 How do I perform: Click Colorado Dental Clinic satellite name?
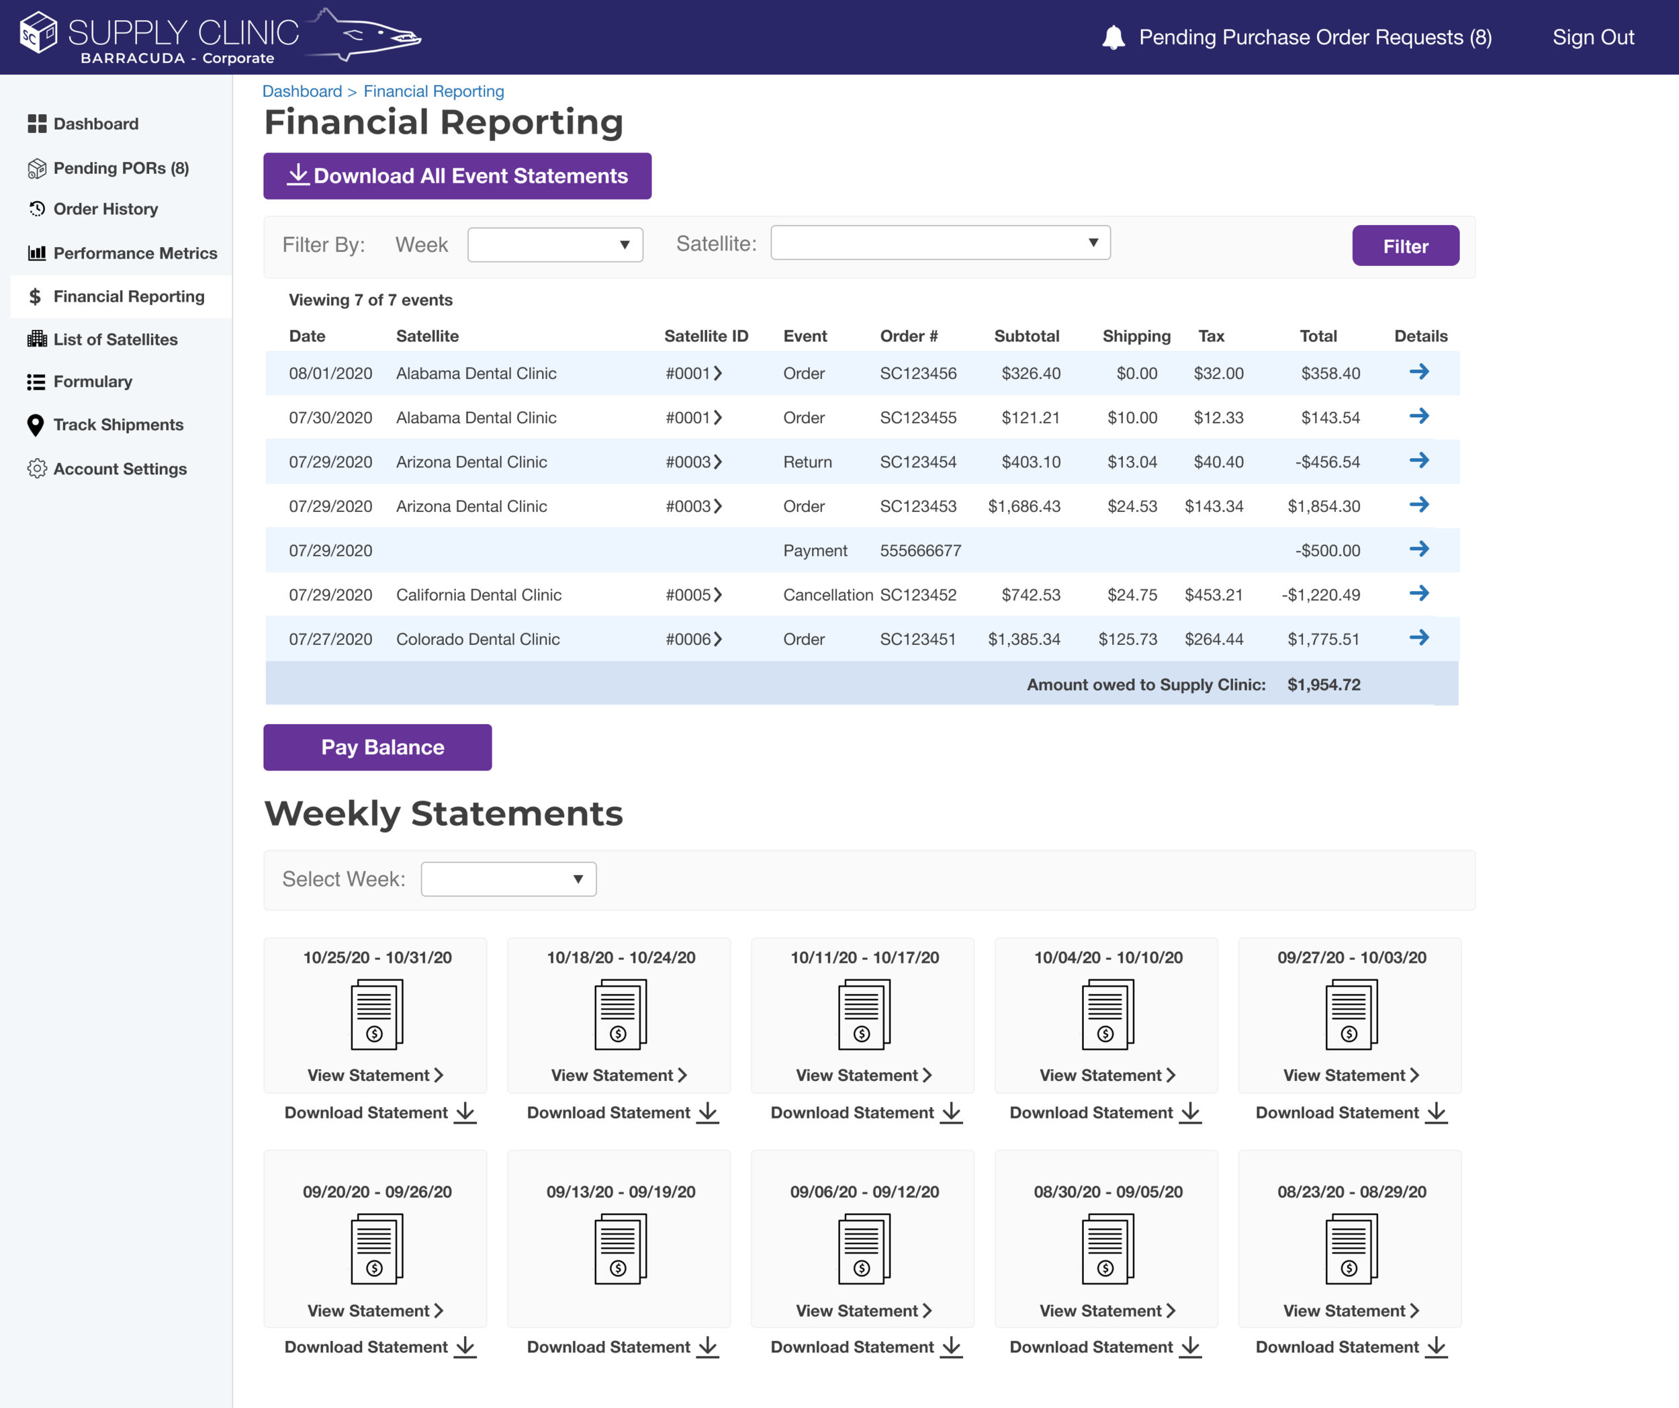click(478, 639)
